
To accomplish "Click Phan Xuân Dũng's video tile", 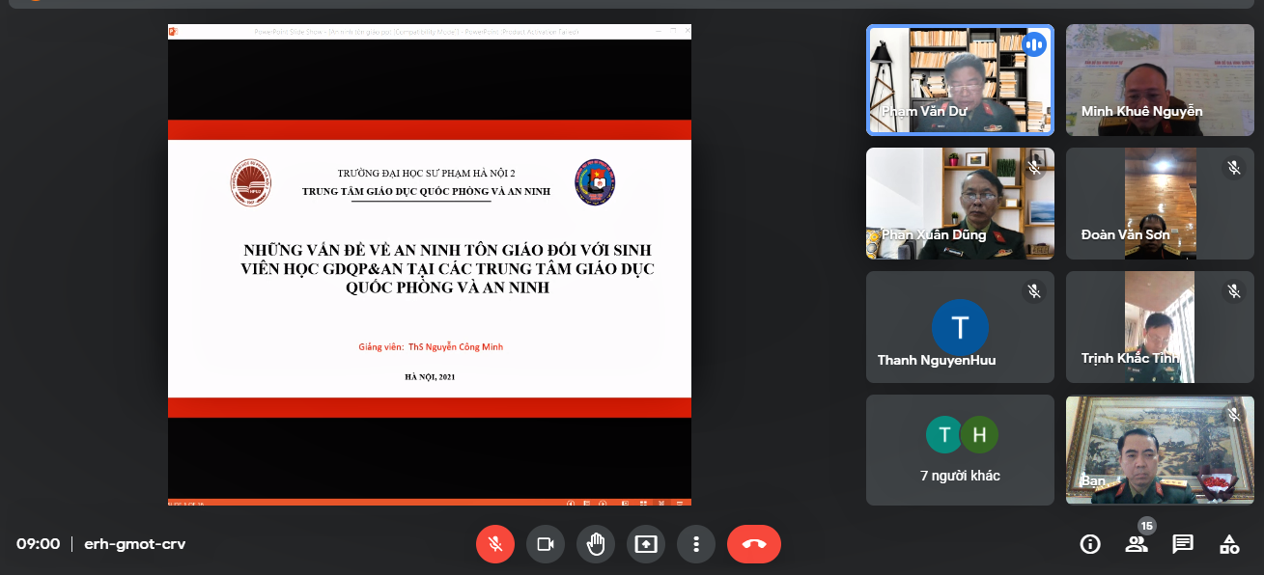I will coord(960,204).
